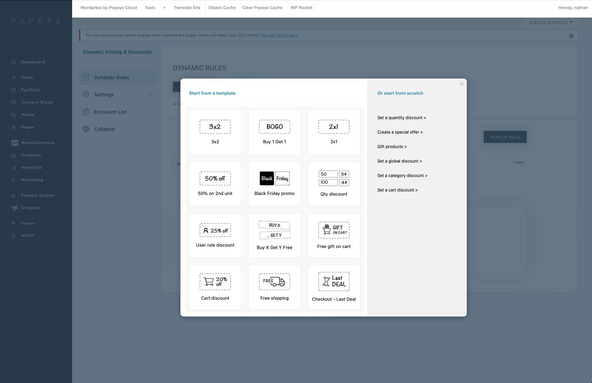Click the Snippets scissors icon

coord(14,208)
